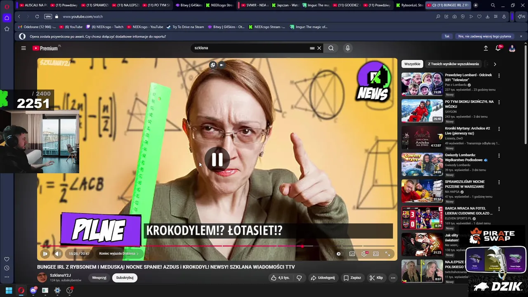528x297 pixels.
Task: Open options for nocne pizzerie video
Action: (x=499, y=182)
